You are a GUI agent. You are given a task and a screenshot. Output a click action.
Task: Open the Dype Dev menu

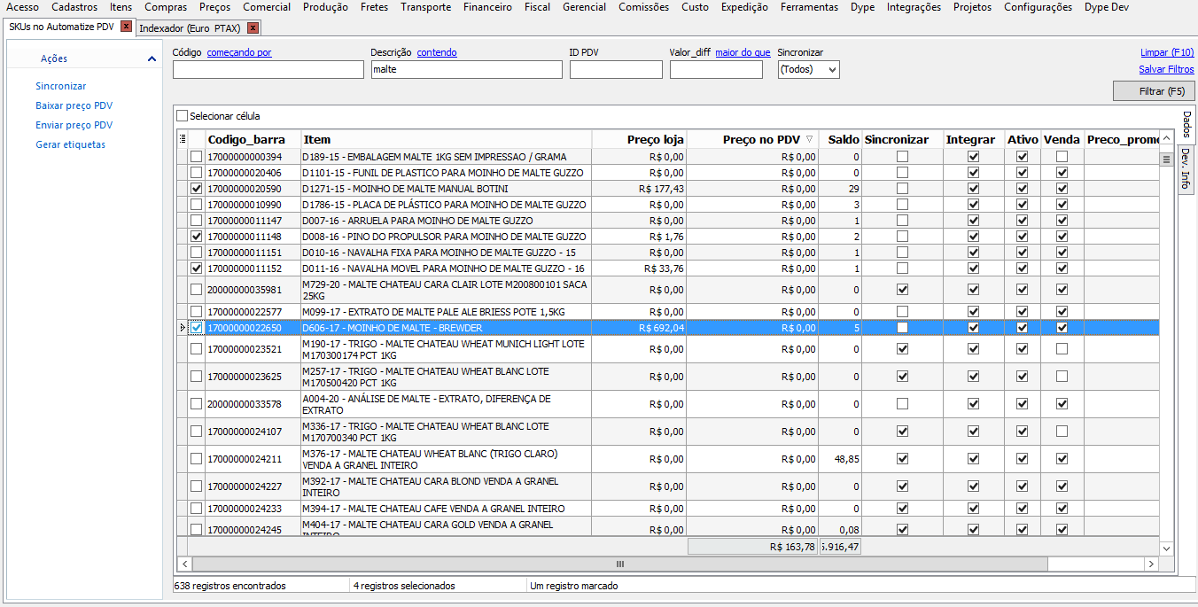[1107, 7]
